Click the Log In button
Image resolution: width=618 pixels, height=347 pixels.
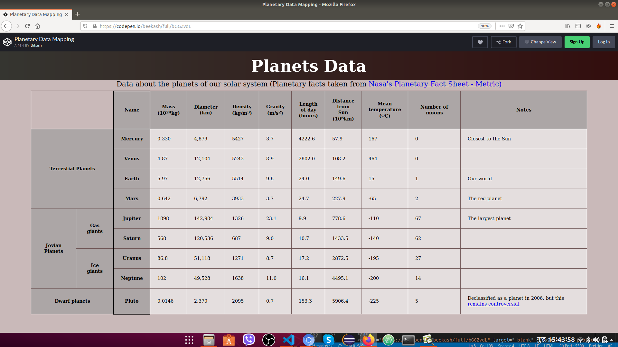pos(604,42)
